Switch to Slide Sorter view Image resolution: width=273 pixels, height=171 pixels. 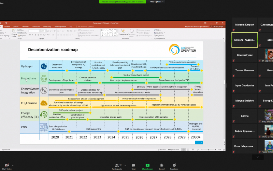[188, 149]
